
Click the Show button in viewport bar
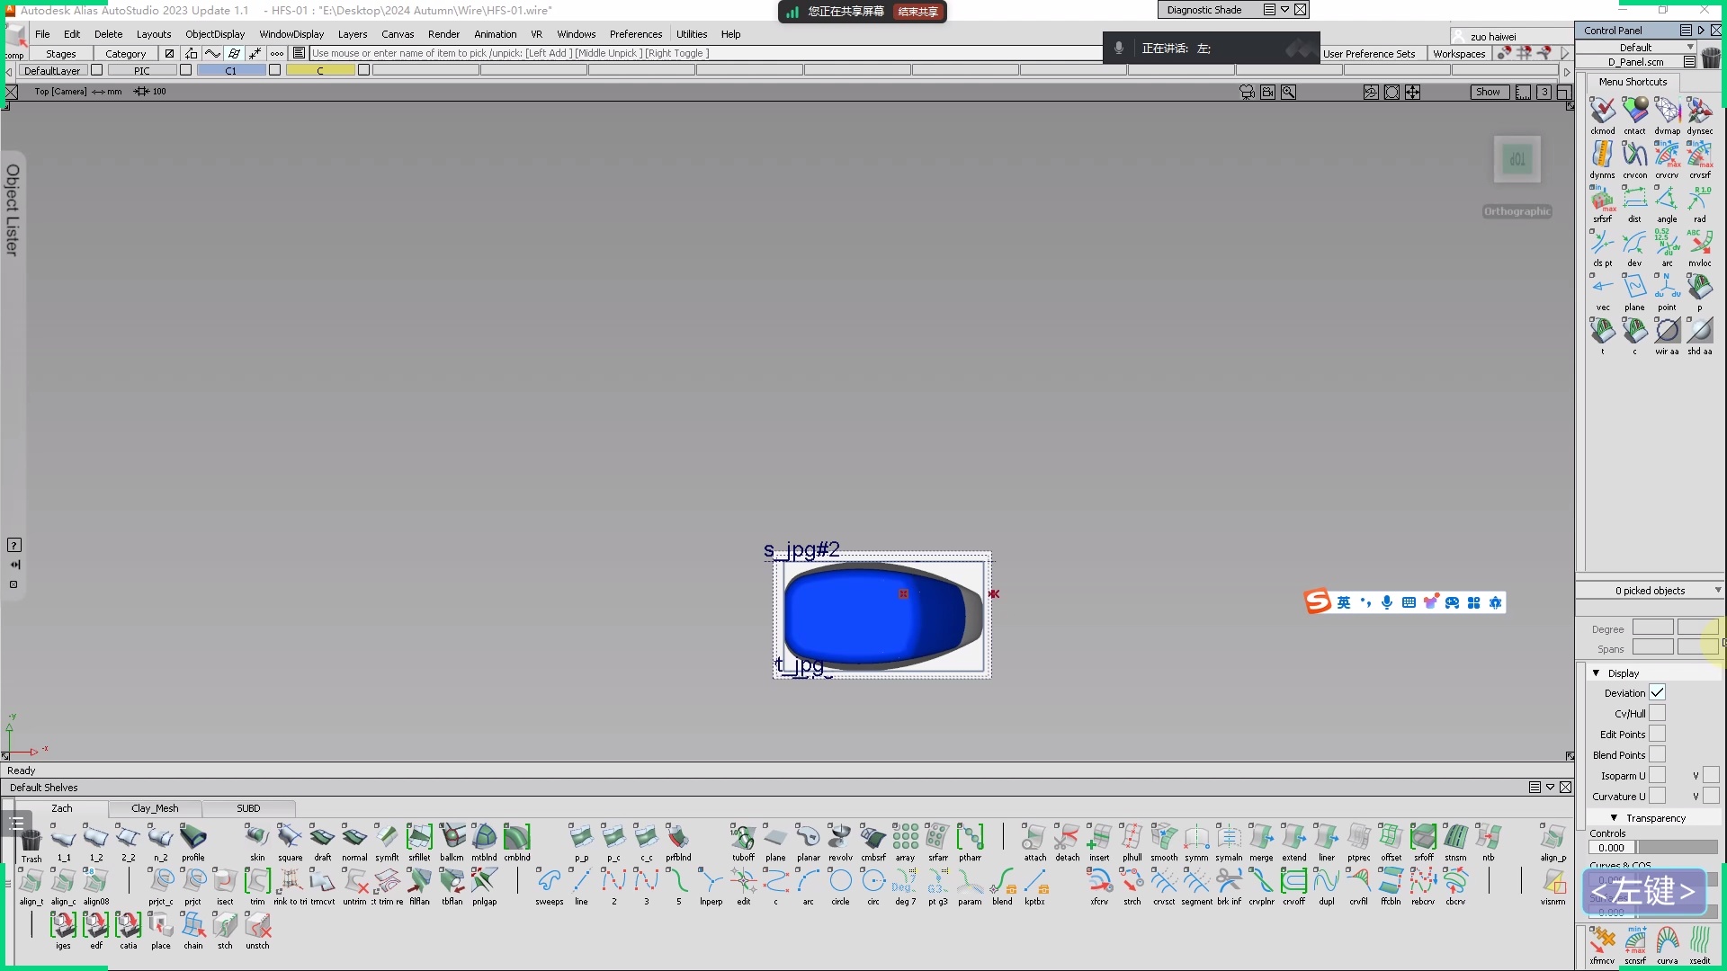(x=1488, y=92)
